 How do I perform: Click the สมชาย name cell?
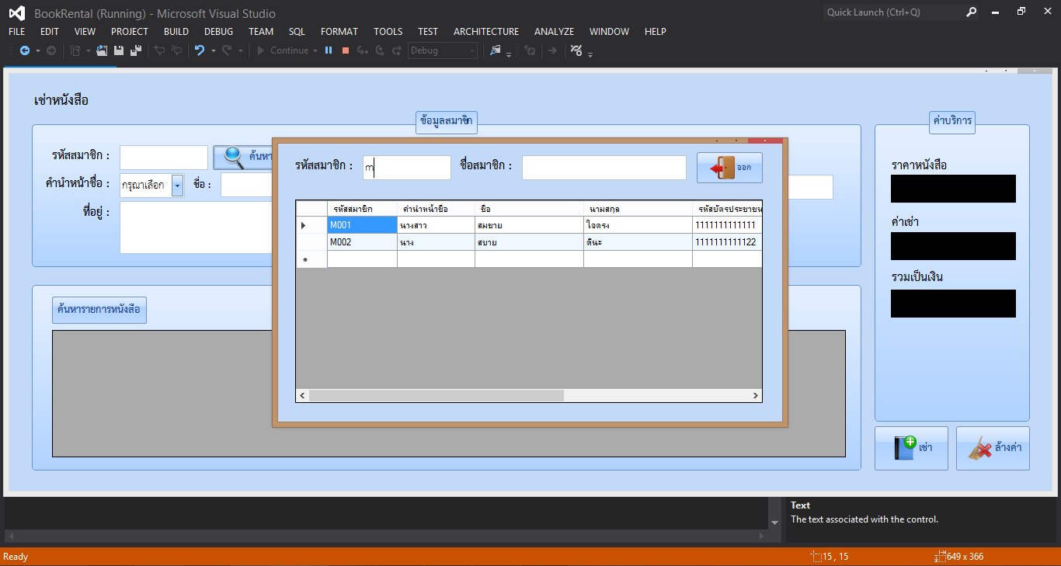point(529,225)
